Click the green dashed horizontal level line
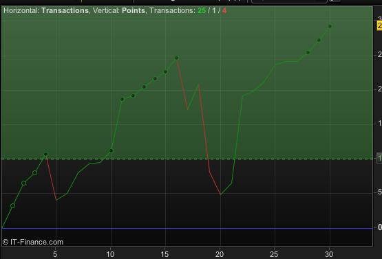This screenshot has height=259, width=382. (187, 159)
